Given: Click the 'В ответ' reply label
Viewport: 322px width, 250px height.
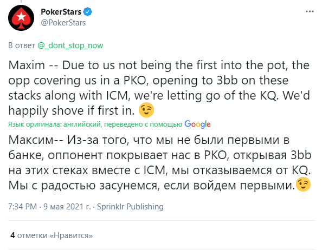Looking at the screenshot, I should point(22,45).
